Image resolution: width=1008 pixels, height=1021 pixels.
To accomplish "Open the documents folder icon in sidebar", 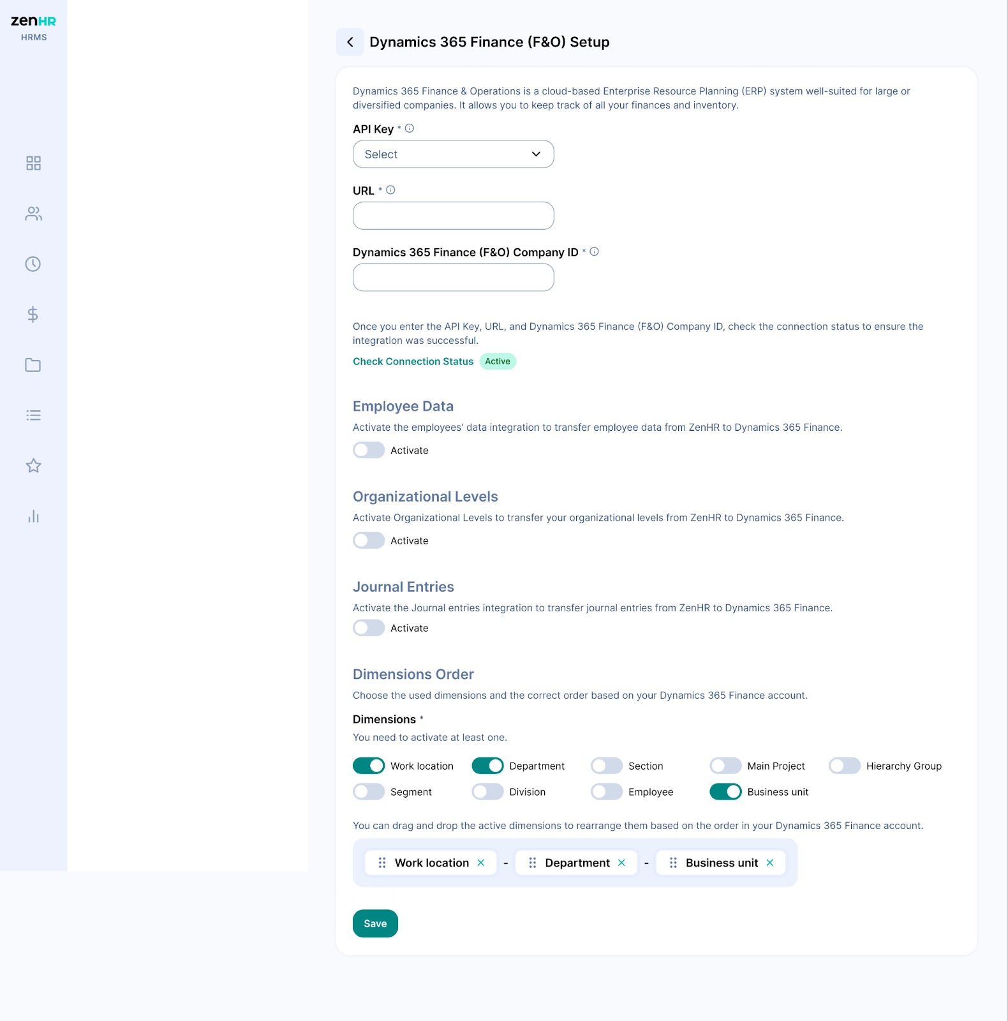I will click(33, 365).
